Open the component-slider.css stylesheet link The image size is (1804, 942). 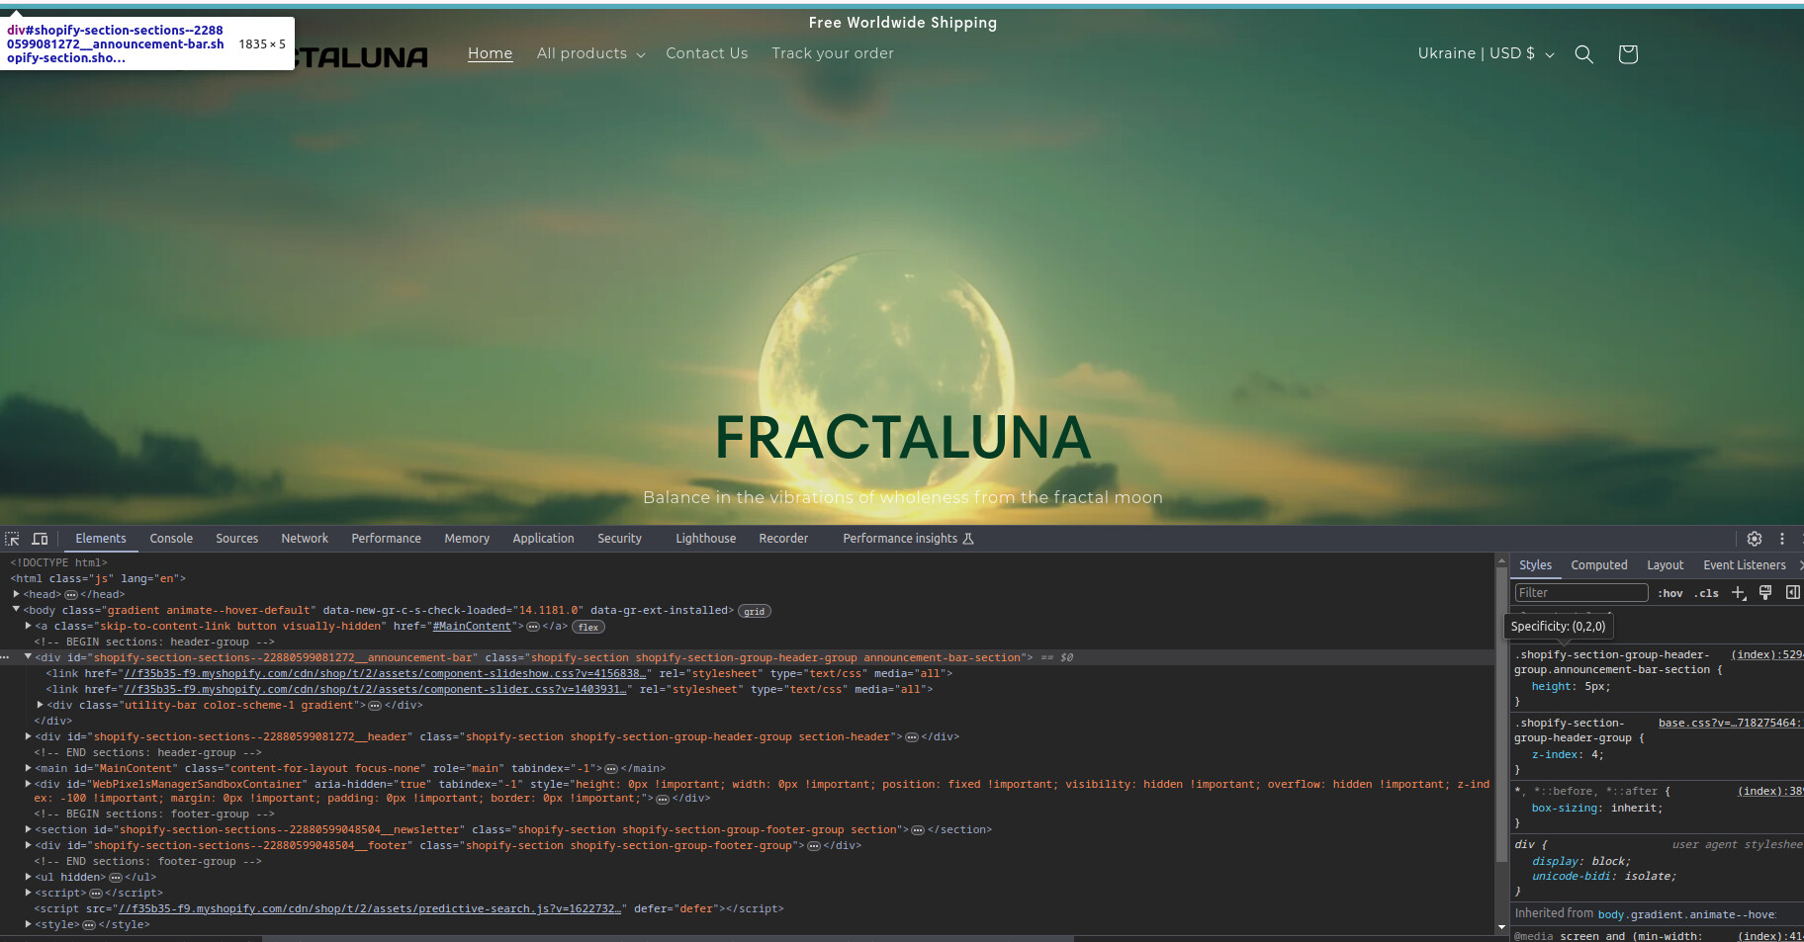[x=375, y=689]
